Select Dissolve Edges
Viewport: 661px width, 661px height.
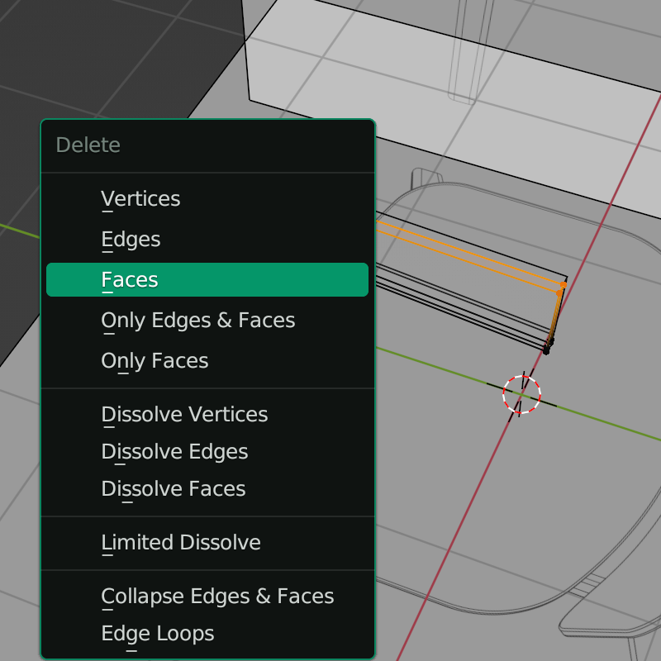coord(207,451)
